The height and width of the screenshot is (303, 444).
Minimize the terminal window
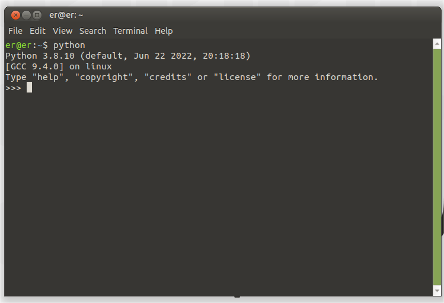point(26,15)
